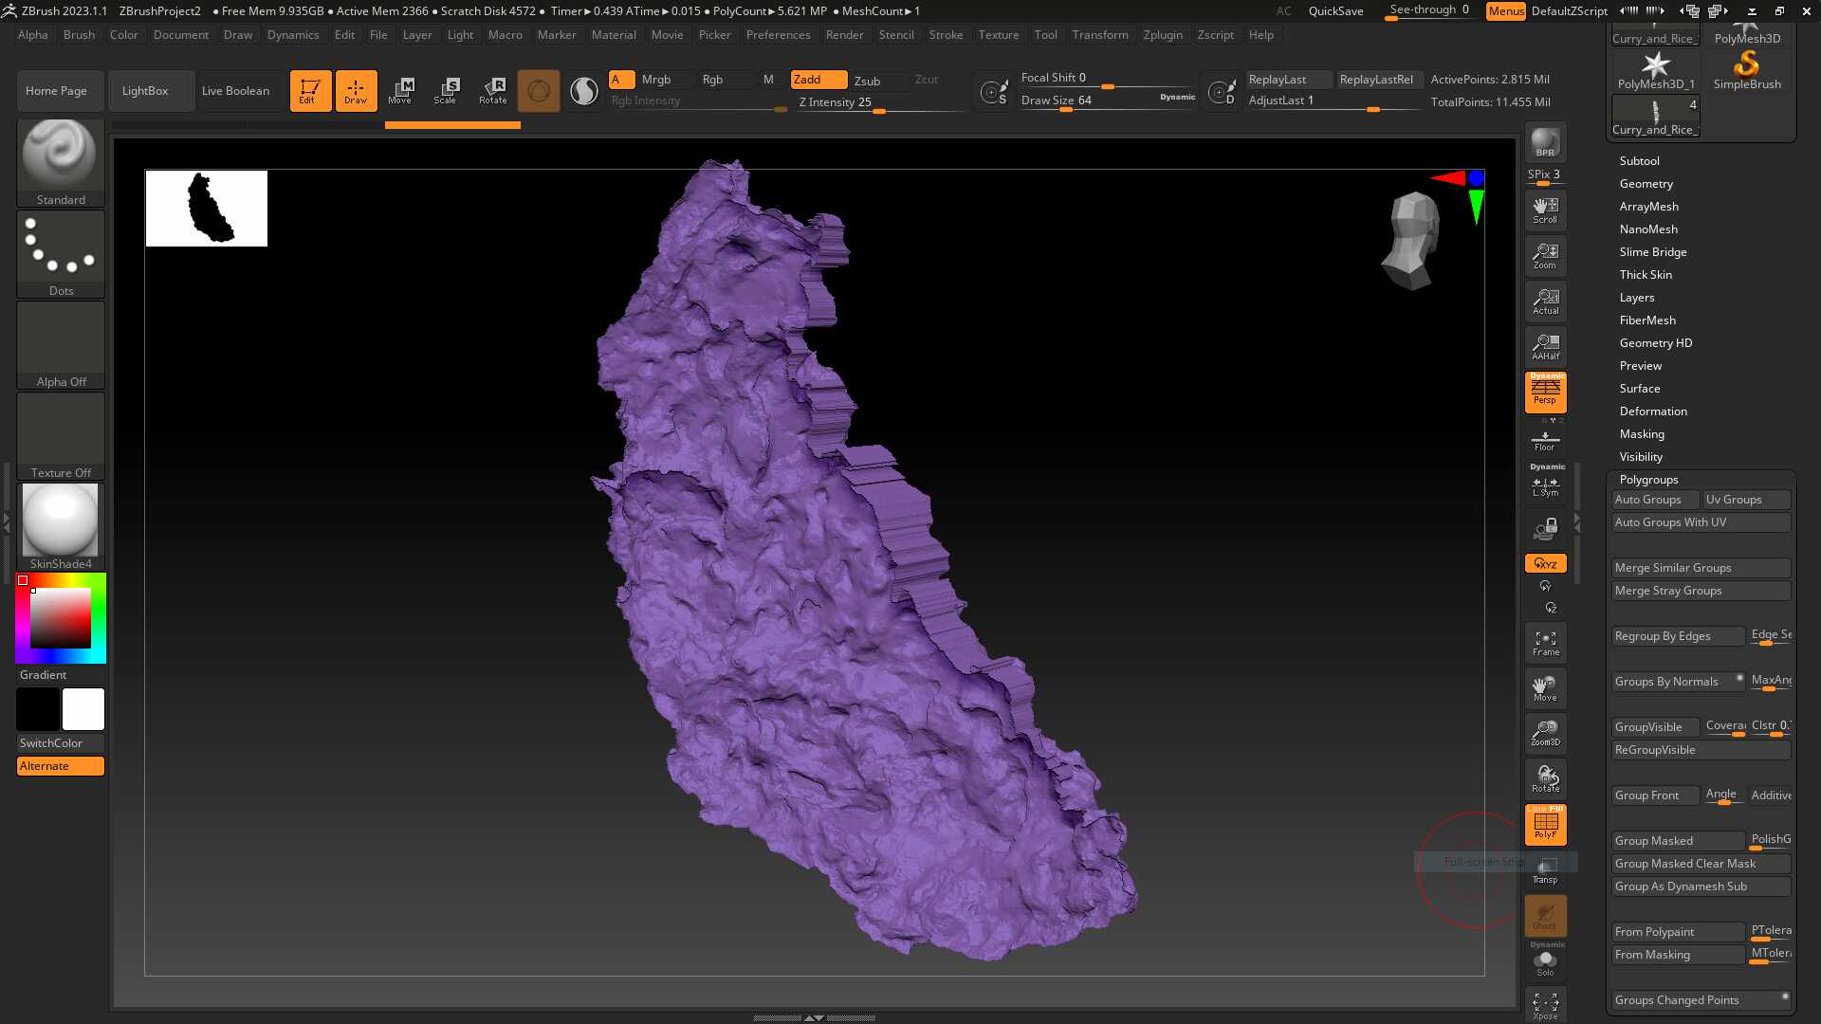Click the SimpleBrush tool thumbnail
1821x1024 pixels.
1746,69
